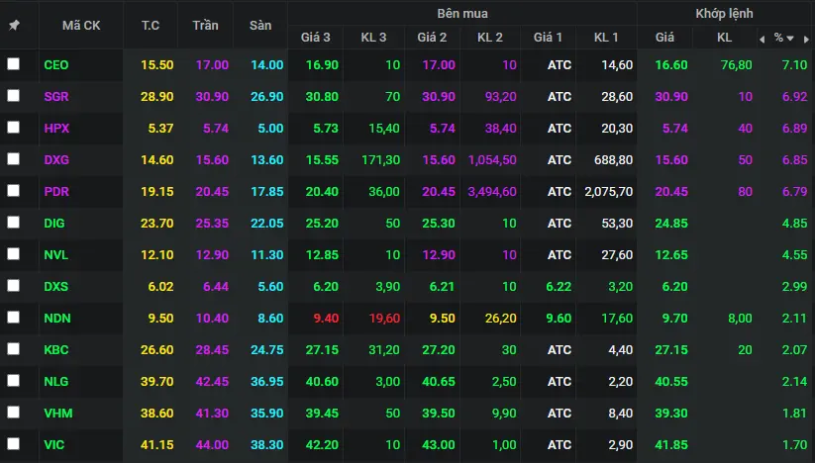Screen dimensions: 815x463
Task: Select the Khớp lệnh header group
Action: [x=724, y=13]
